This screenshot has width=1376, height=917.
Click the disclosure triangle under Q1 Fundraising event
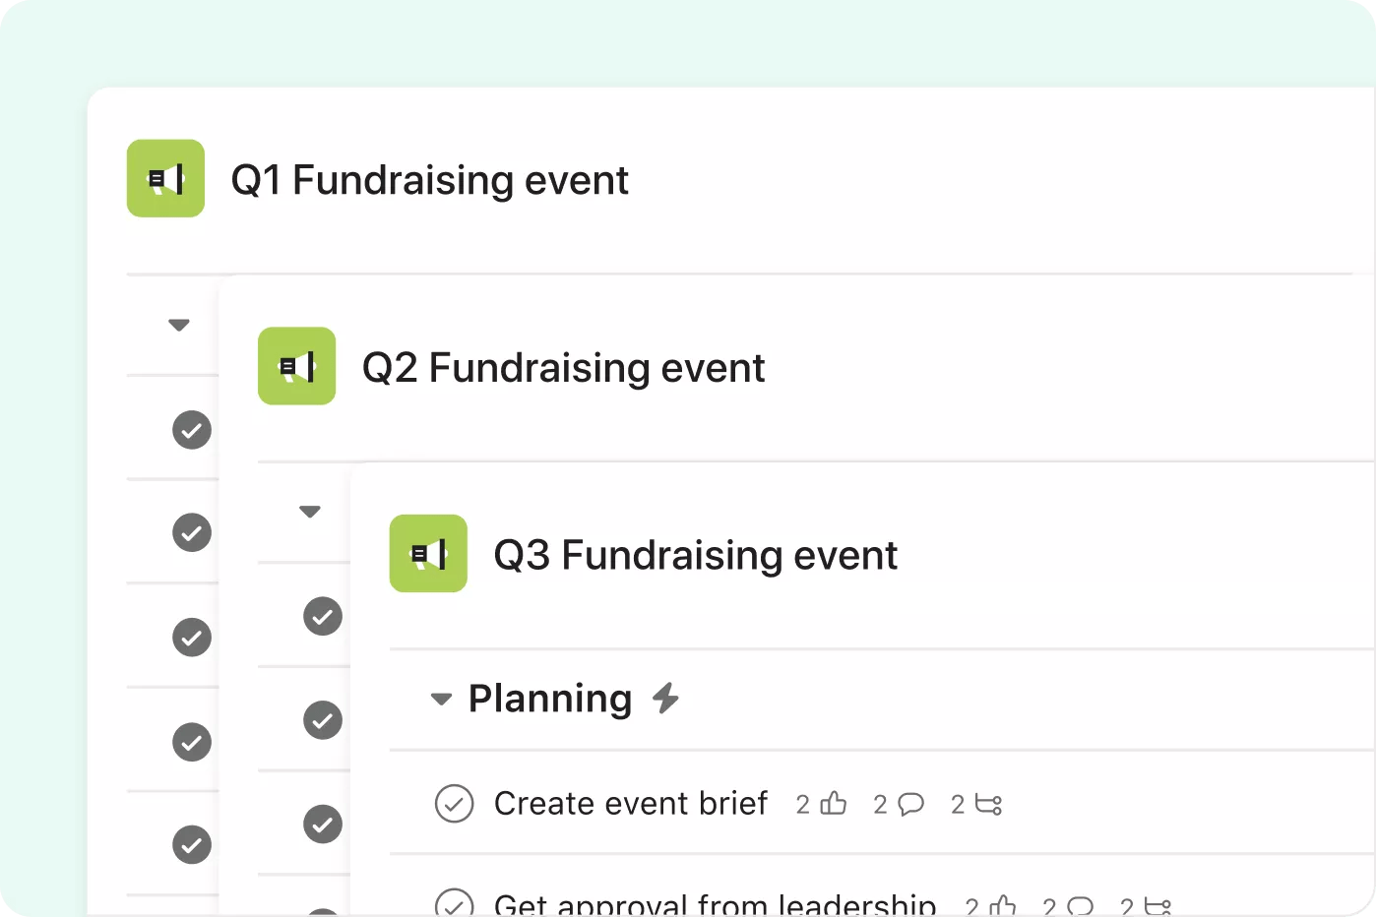(178, 324)
